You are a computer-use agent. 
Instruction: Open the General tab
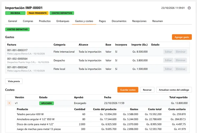[12, 21]
